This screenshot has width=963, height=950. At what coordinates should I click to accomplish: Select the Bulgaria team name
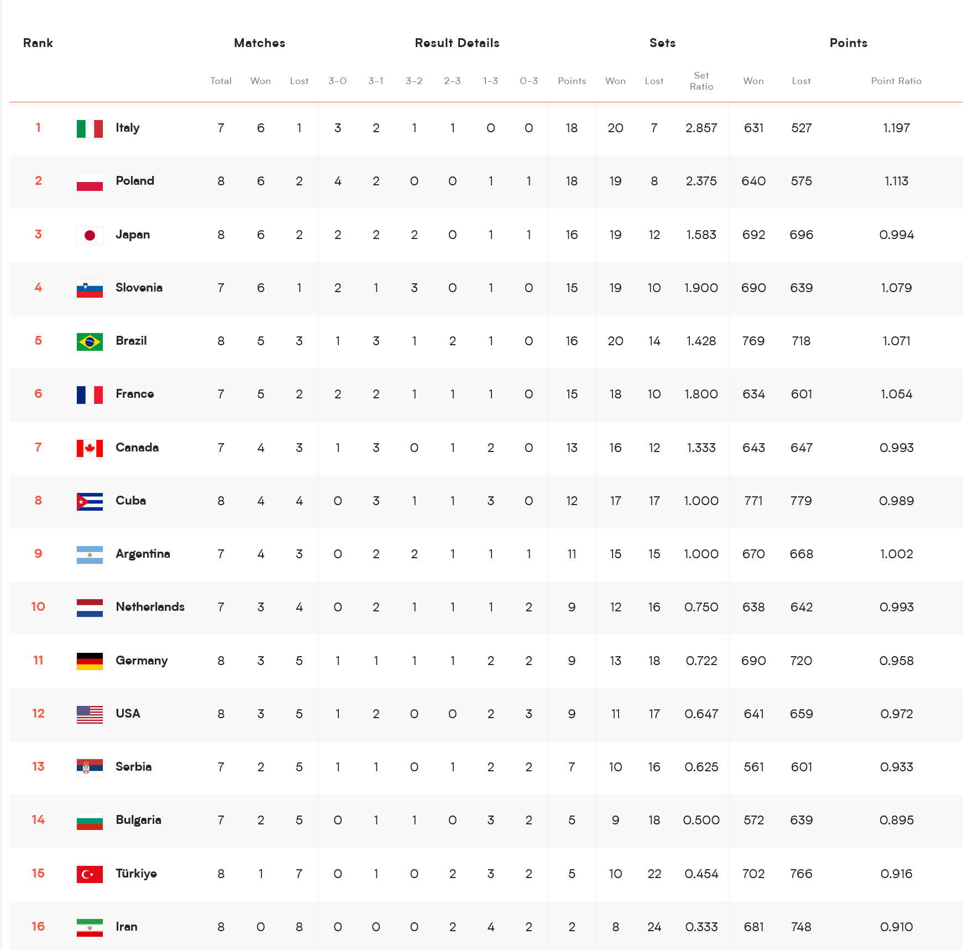[138, 820]
